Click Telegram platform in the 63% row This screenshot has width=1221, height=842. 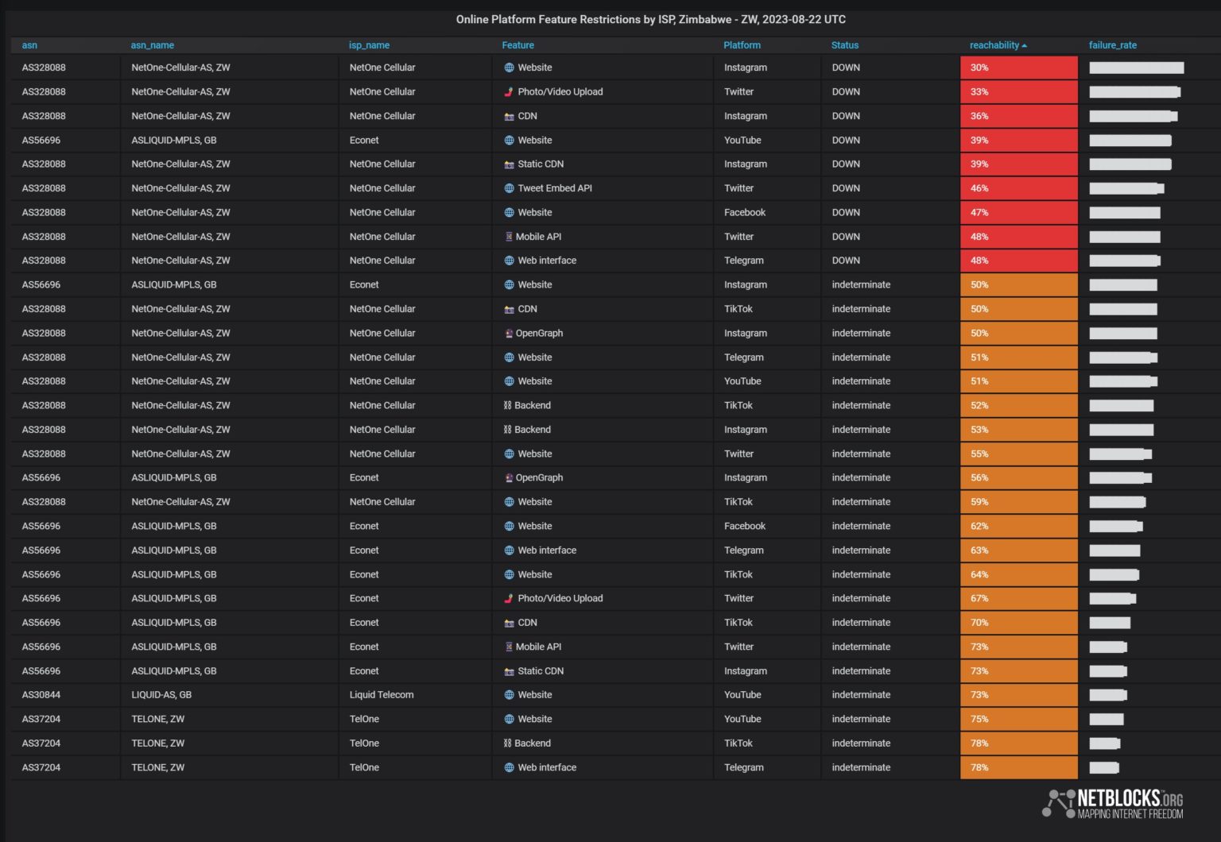pyautogui.click(x=744, y=550)
